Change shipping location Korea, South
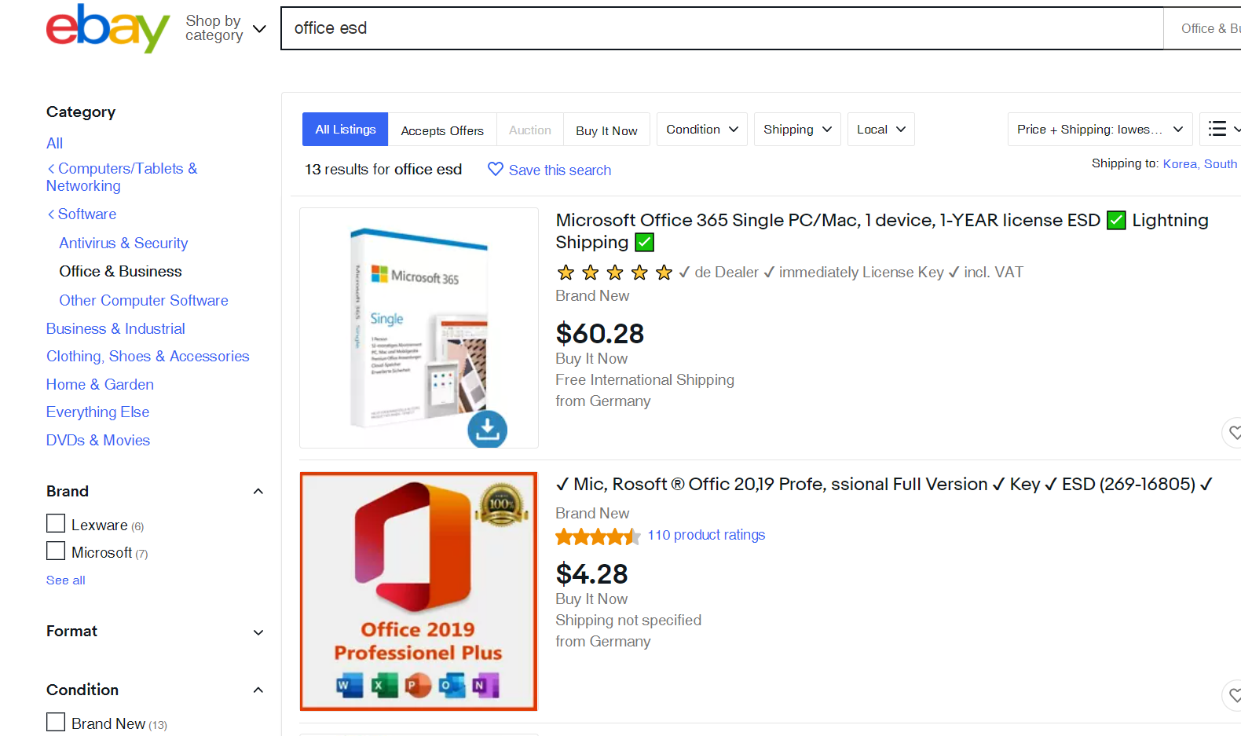 point(1199,163)
